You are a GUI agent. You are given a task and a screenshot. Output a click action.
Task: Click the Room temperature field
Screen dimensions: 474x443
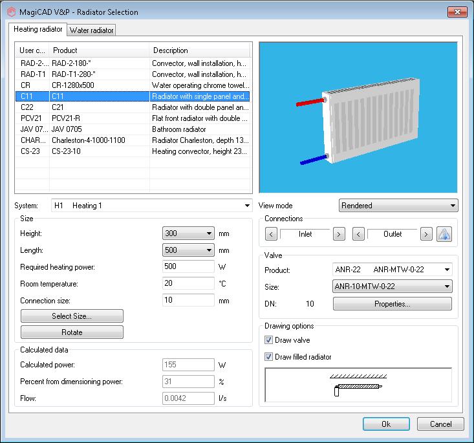pyautogui.click(x=188, y=283)
